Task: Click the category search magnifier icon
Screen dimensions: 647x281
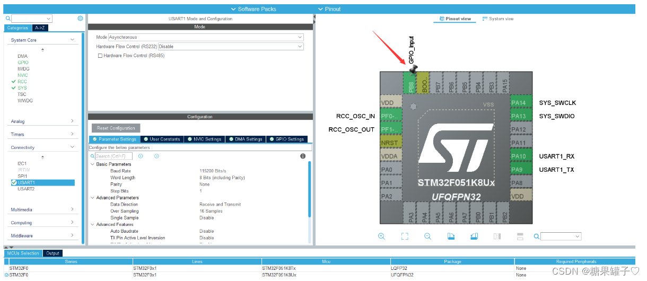Action: 8,19
